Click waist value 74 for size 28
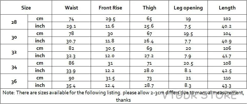 point(71,18)
